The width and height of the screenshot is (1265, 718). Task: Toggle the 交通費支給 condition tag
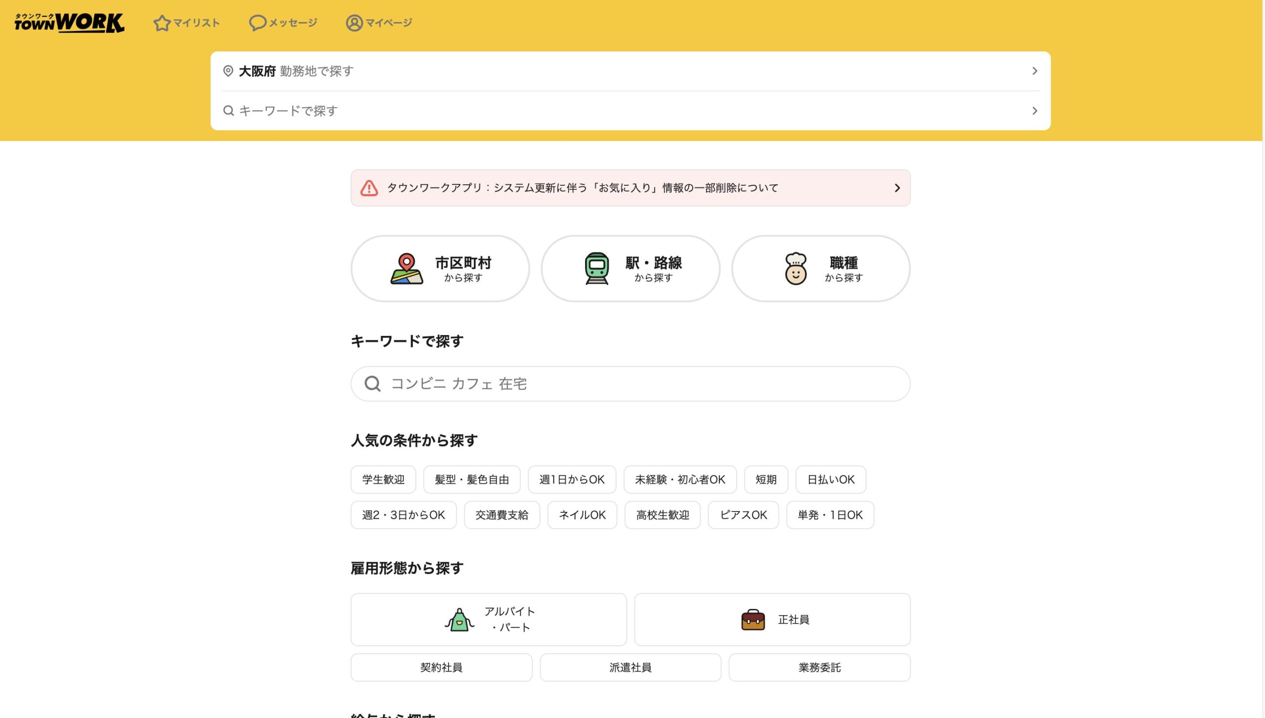click(502, 515)
